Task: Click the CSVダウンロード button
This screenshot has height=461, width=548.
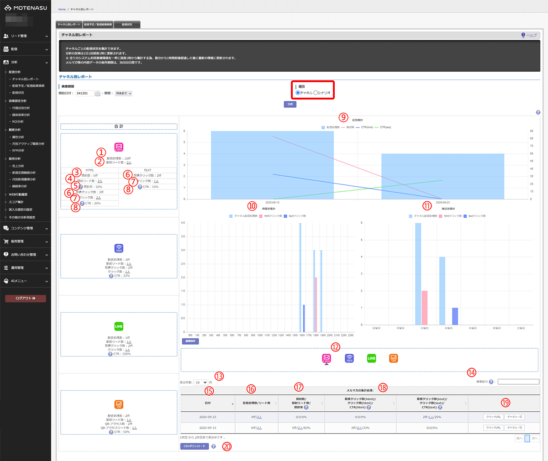Action: [x=195, y=446]
